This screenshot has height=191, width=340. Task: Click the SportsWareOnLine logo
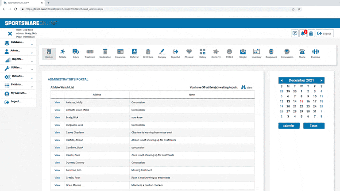[x=32, y=23]
